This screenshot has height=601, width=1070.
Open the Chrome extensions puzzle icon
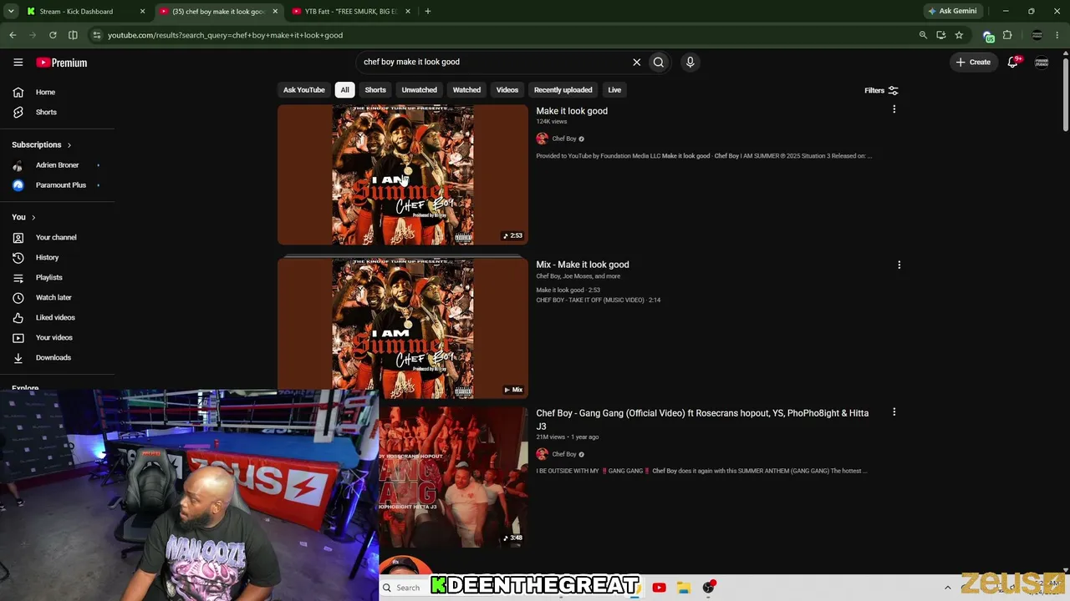[1007, 35]
